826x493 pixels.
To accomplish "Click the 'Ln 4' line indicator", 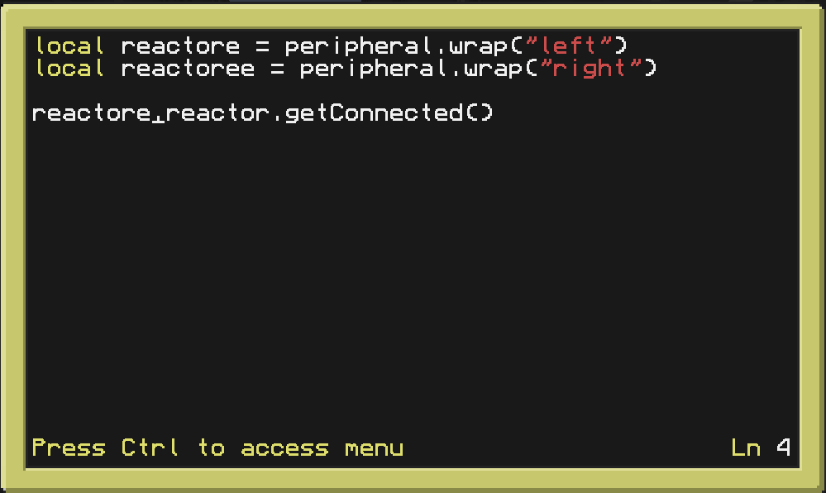I will coord(761,448).
